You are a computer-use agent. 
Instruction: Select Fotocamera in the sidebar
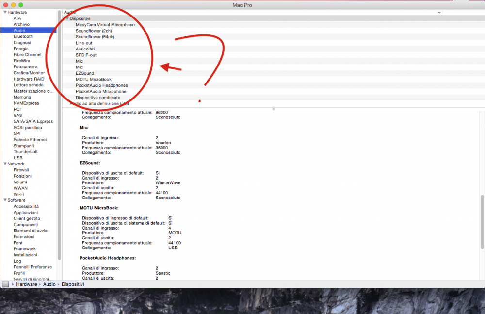point(25,67)
